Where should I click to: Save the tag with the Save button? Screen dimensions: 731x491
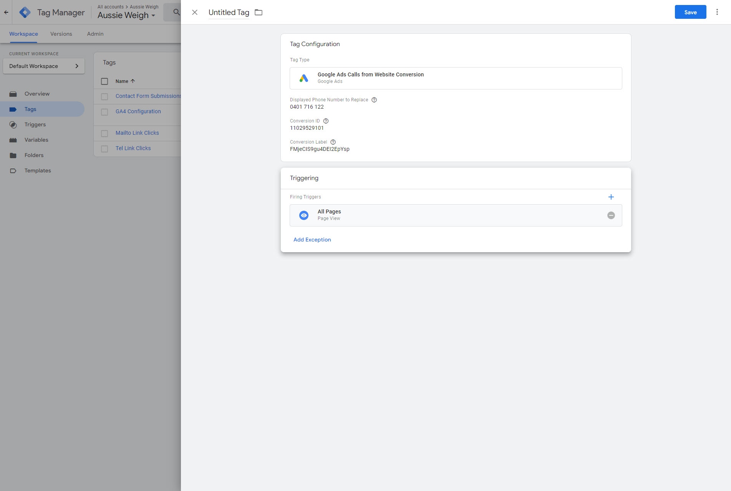pyautogui.click(x=690, y=12)
